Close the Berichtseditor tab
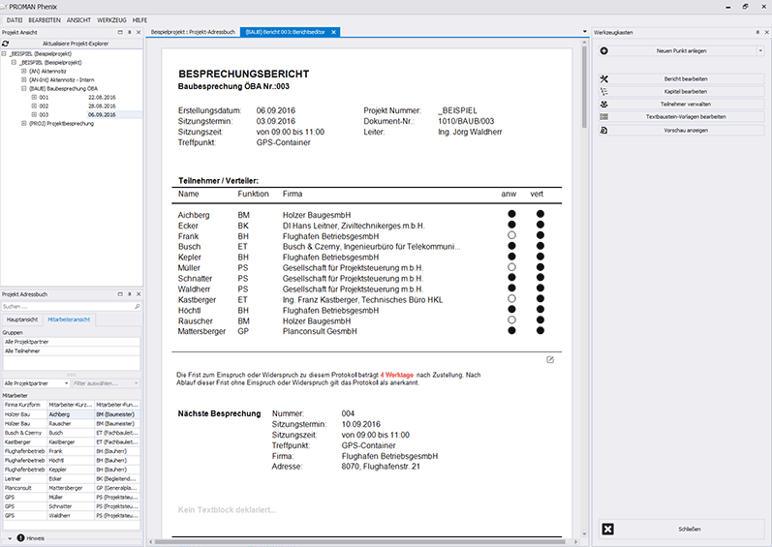This screenshot has height=547, width=772. pyautogui.click(x=333, y=32)
